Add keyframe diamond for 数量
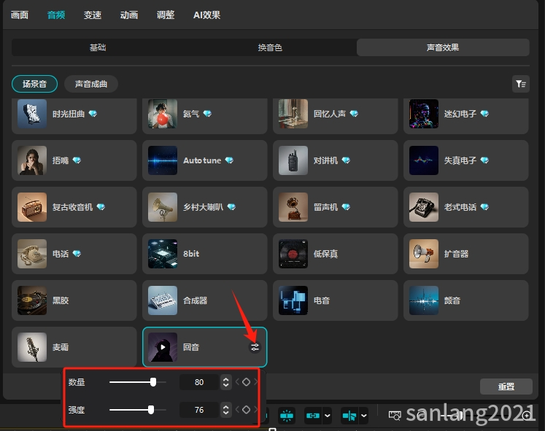This screenshot has height=431, width=545. [246, 382]
